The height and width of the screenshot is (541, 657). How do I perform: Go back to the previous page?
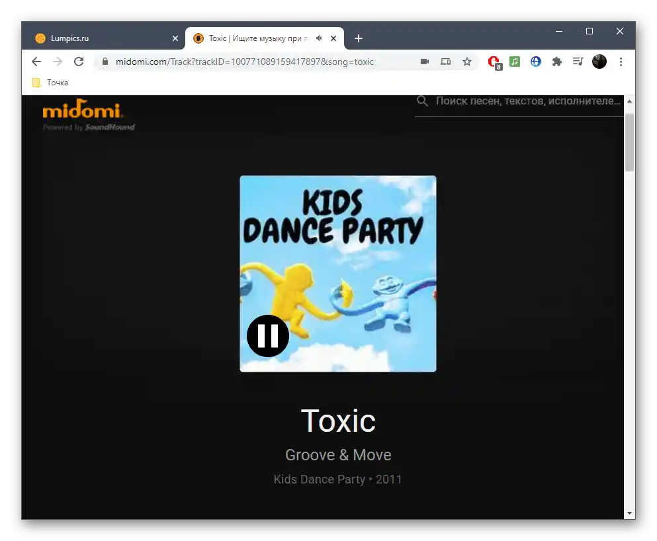[36, 62]
